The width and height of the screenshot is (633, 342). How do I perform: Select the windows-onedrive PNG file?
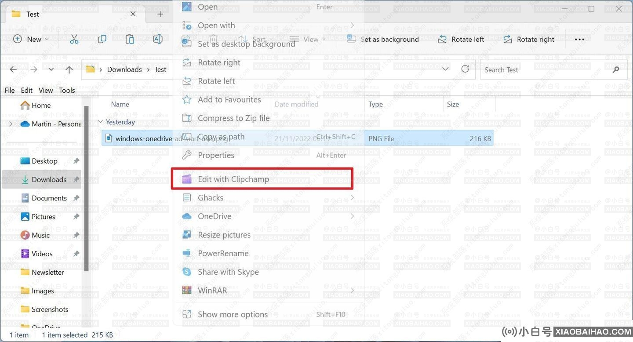pyautogui.click(x=297, y=138)
